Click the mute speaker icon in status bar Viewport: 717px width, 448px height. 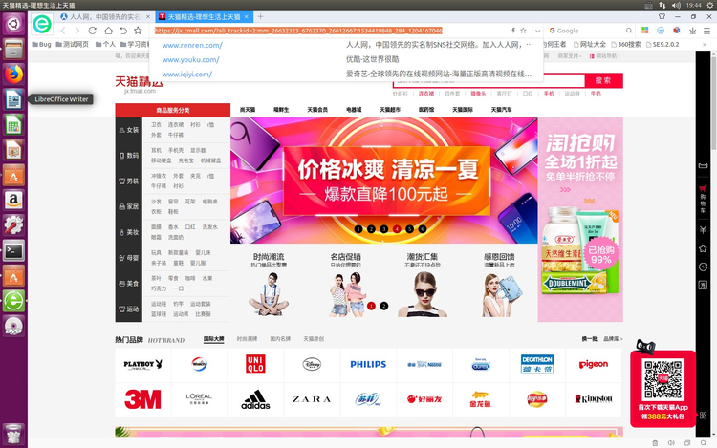click(x=671, y=443)
